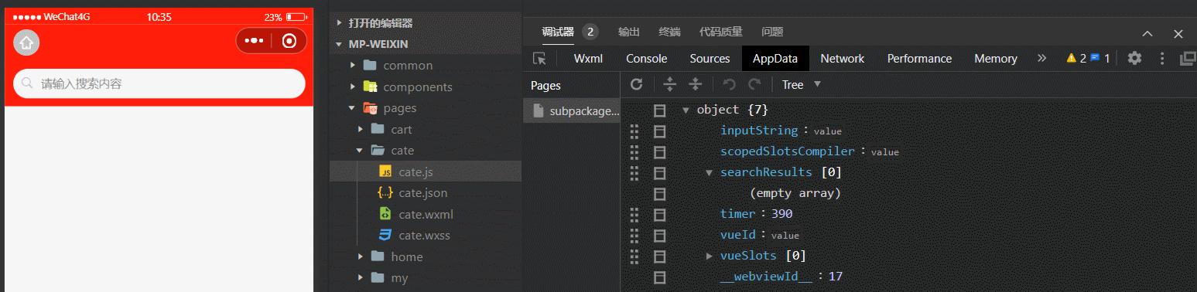Open devtools settings gear

click(1134, 58)
